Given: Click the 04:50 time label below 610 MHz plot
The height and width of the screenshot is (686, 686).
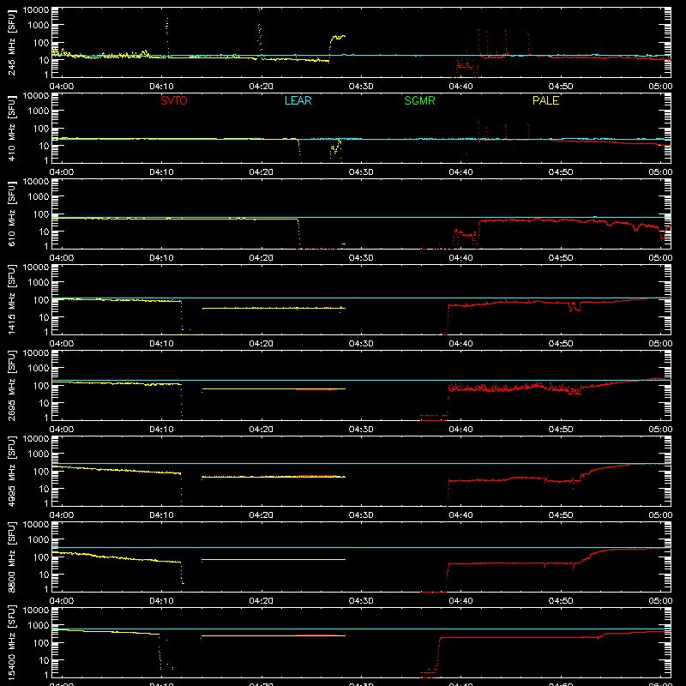Looking at the screenshot, I should (561, 258).
